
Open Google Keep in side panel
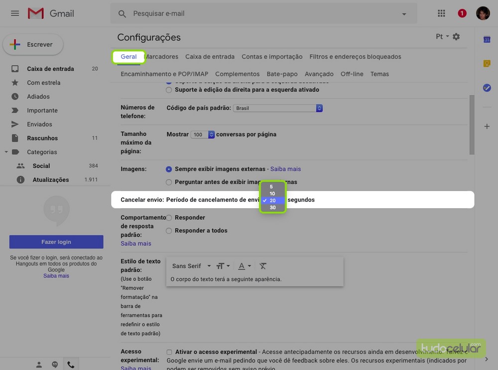point(487,63)
